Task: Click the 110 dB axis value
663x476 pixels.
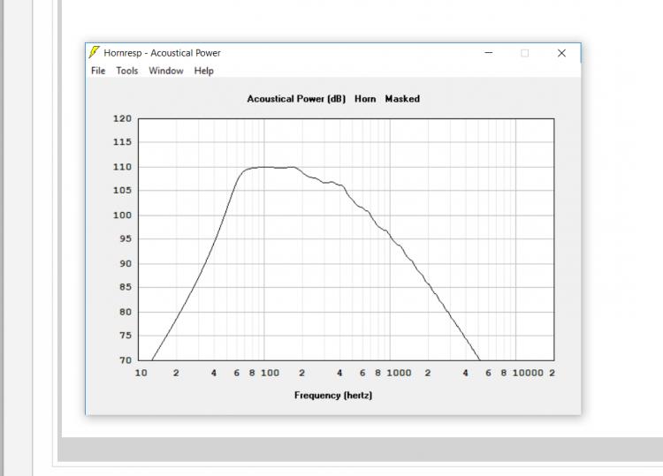Action: tap(122, 167)
